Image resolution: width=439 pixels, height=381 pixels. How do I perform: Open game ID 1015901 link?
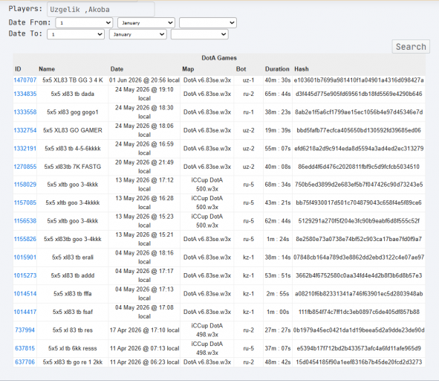(25, 257)
